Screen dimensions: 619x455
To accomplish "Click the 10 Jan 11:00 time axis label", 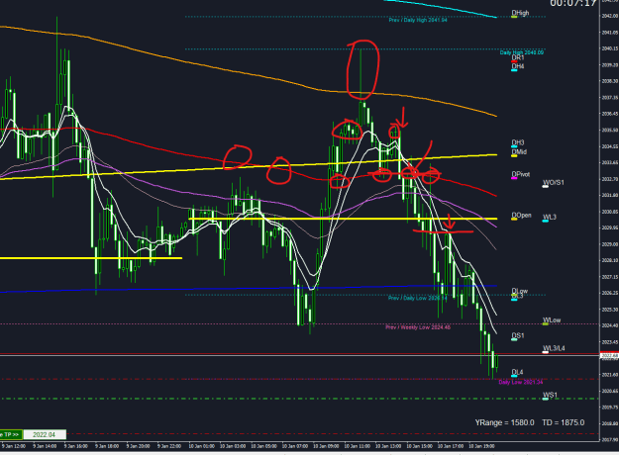I will [x=358, y=446].
